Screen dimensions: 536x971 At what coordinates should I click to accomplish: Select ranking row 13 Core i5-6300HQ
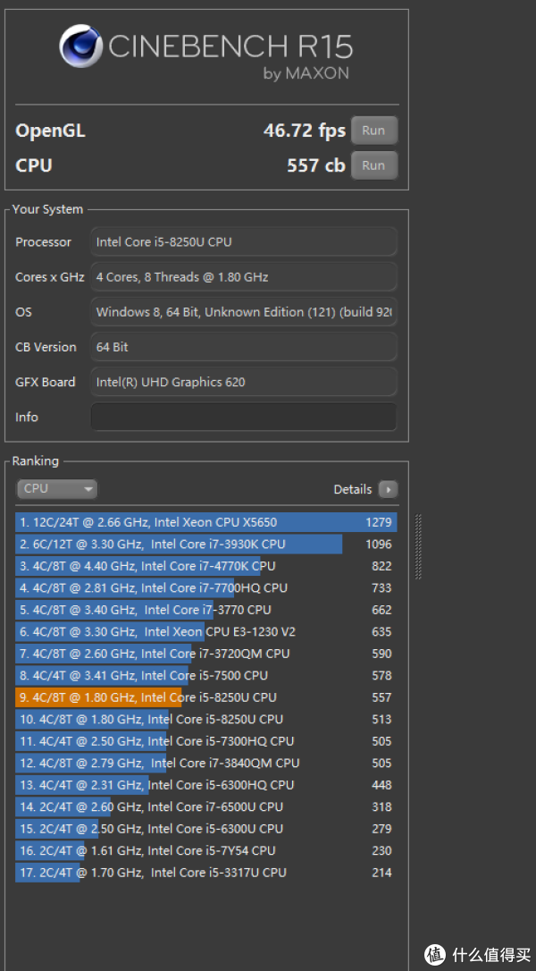[206, 785]
